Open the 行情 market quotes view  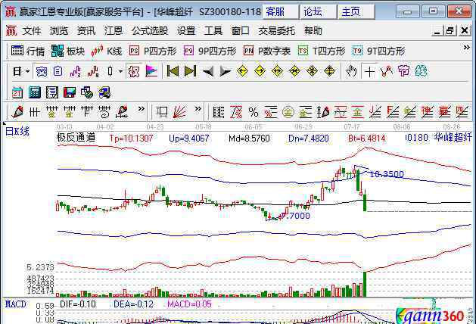(28, 51)
